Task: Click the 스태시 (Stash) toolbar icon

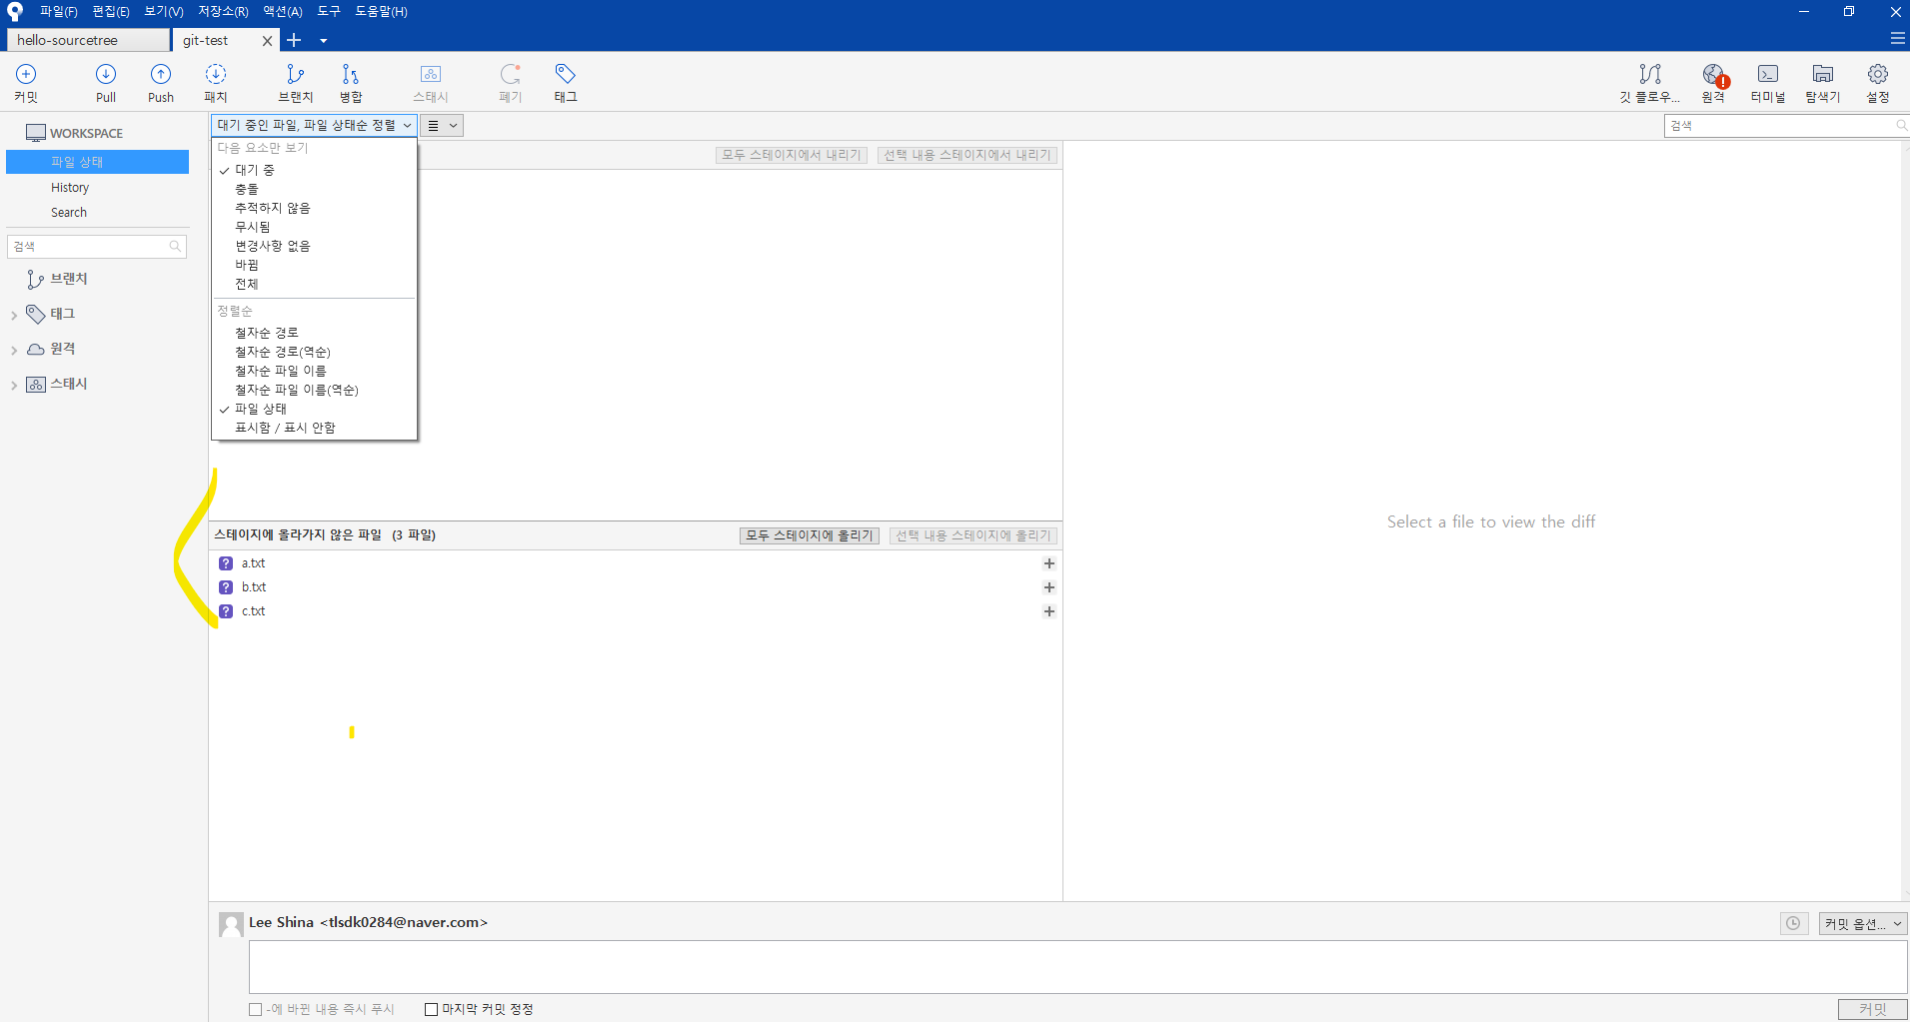Action: pos(431,83)
